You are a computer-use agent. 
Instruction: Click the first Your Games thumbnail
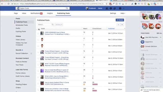145,26
